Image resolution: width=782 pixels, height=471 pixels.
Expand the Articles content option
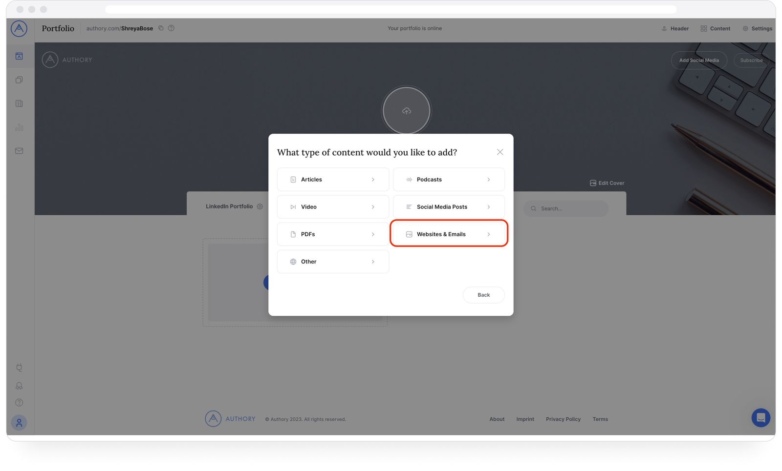[333, 179]
